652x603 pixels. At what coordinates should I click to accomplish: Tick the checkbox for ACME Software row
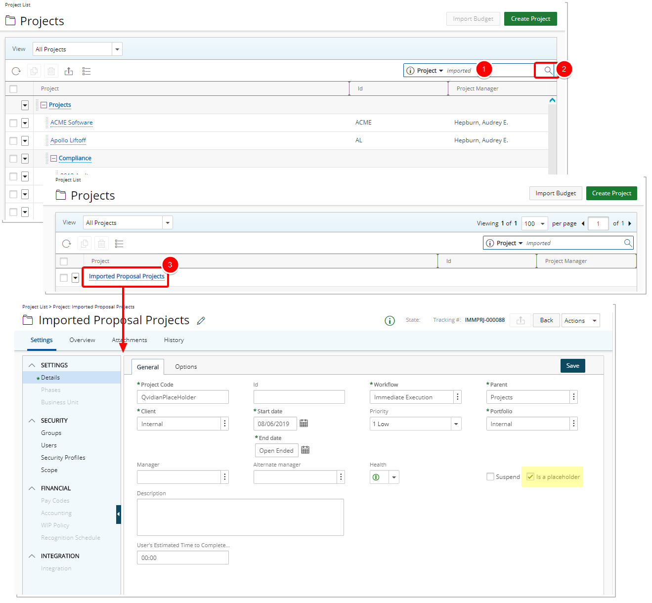[x=13, y=123]
